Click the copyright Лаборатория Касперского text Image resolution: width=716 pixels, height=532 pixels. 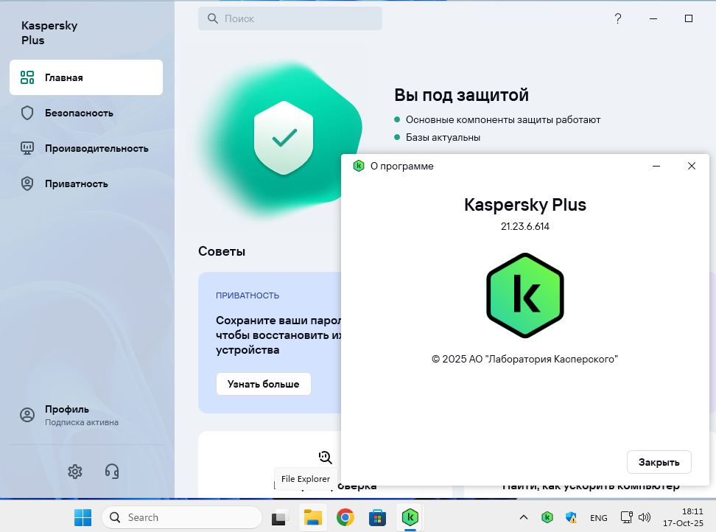(524, 359)
